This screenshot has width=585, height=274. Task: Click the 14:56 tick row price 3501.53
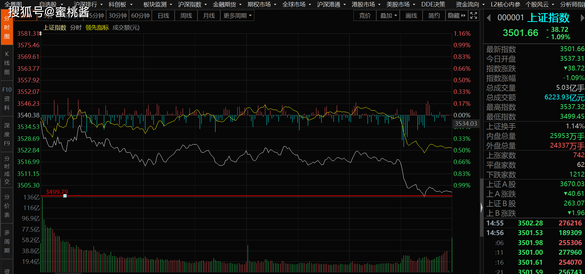point(530,233)
